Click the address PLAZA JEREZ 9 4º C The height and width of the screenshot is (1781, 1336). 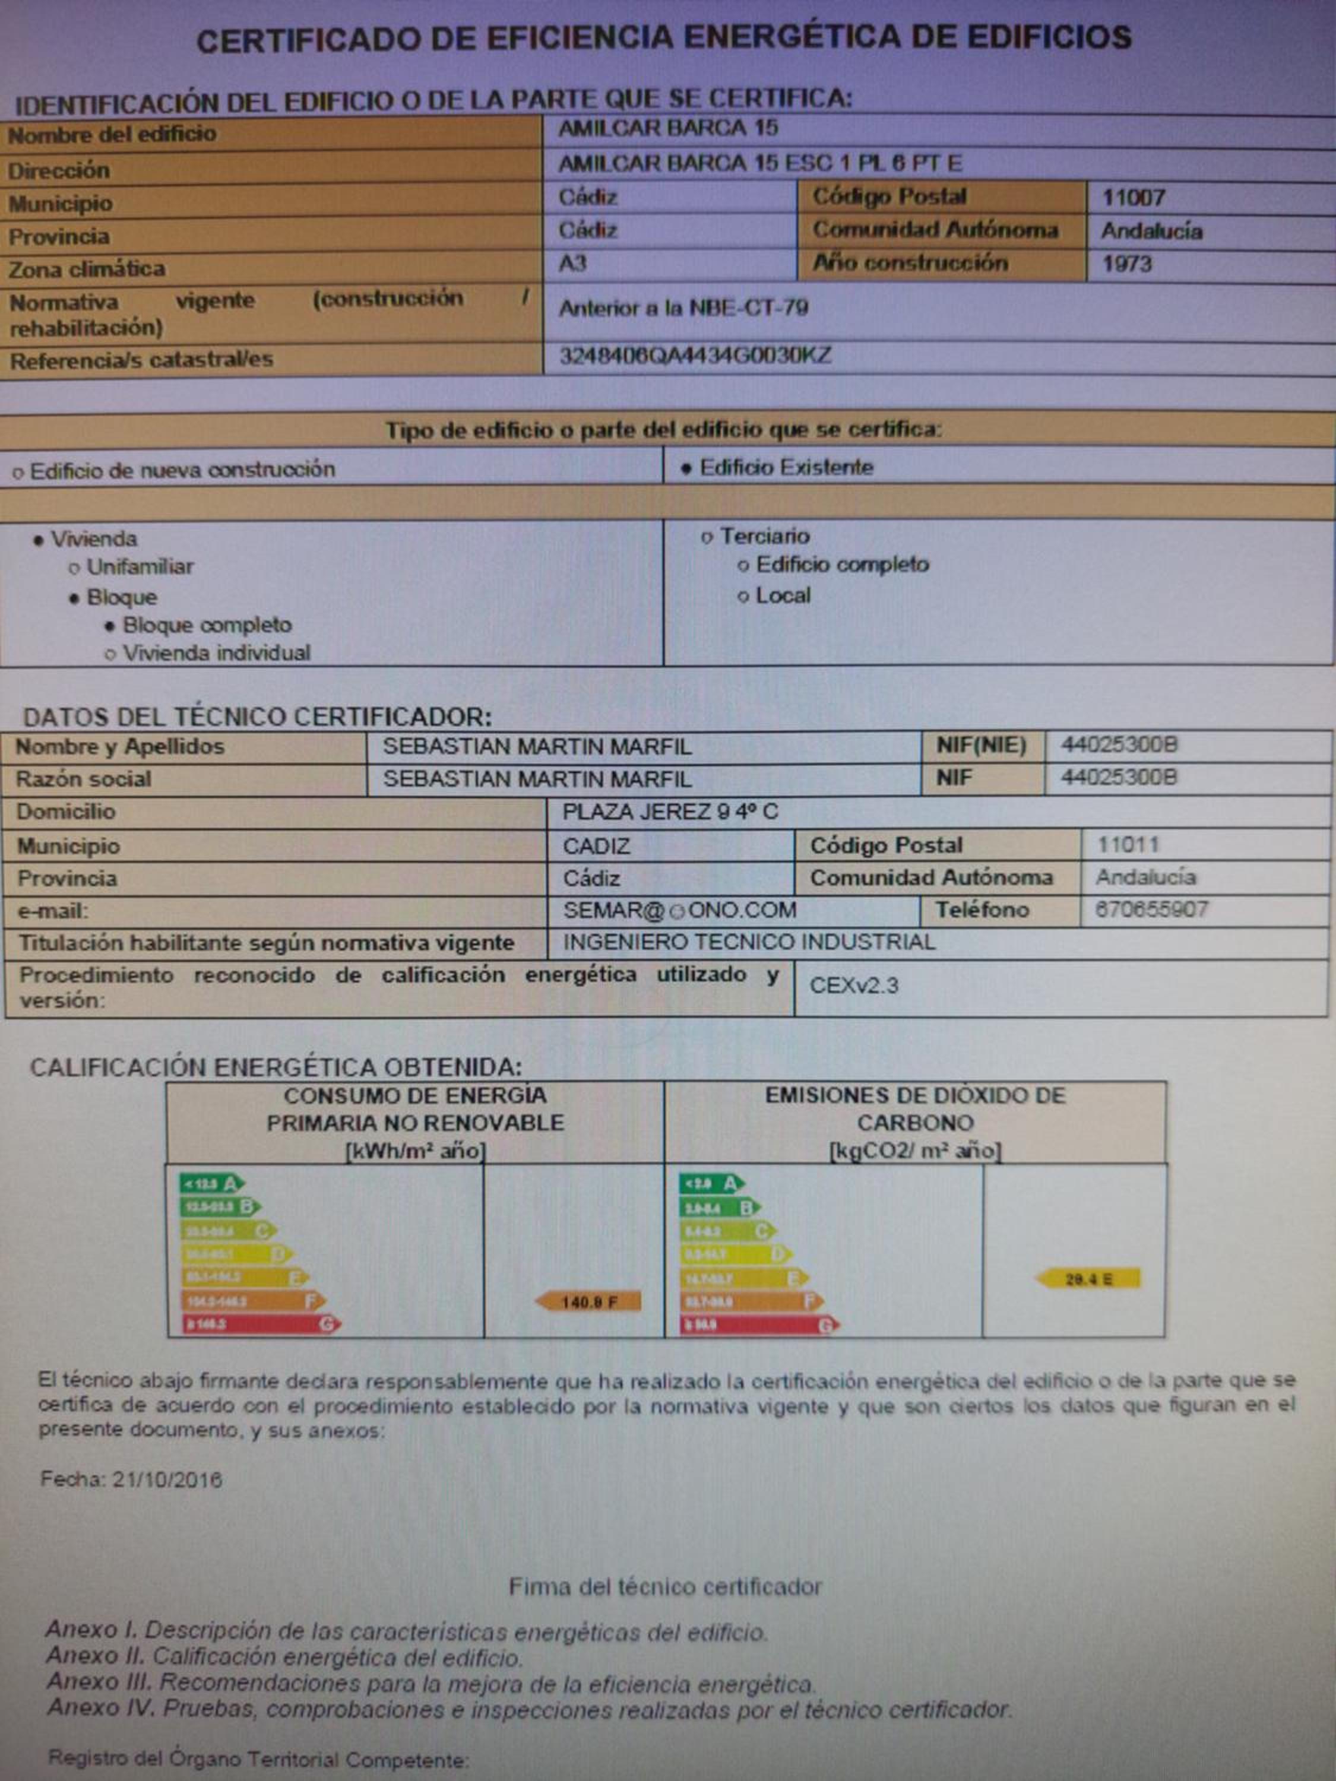[670, 812]
